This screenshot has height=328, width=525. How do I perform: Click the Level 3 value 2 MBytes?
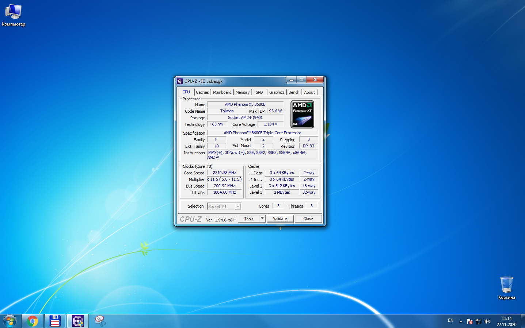[x=282, y=192]
